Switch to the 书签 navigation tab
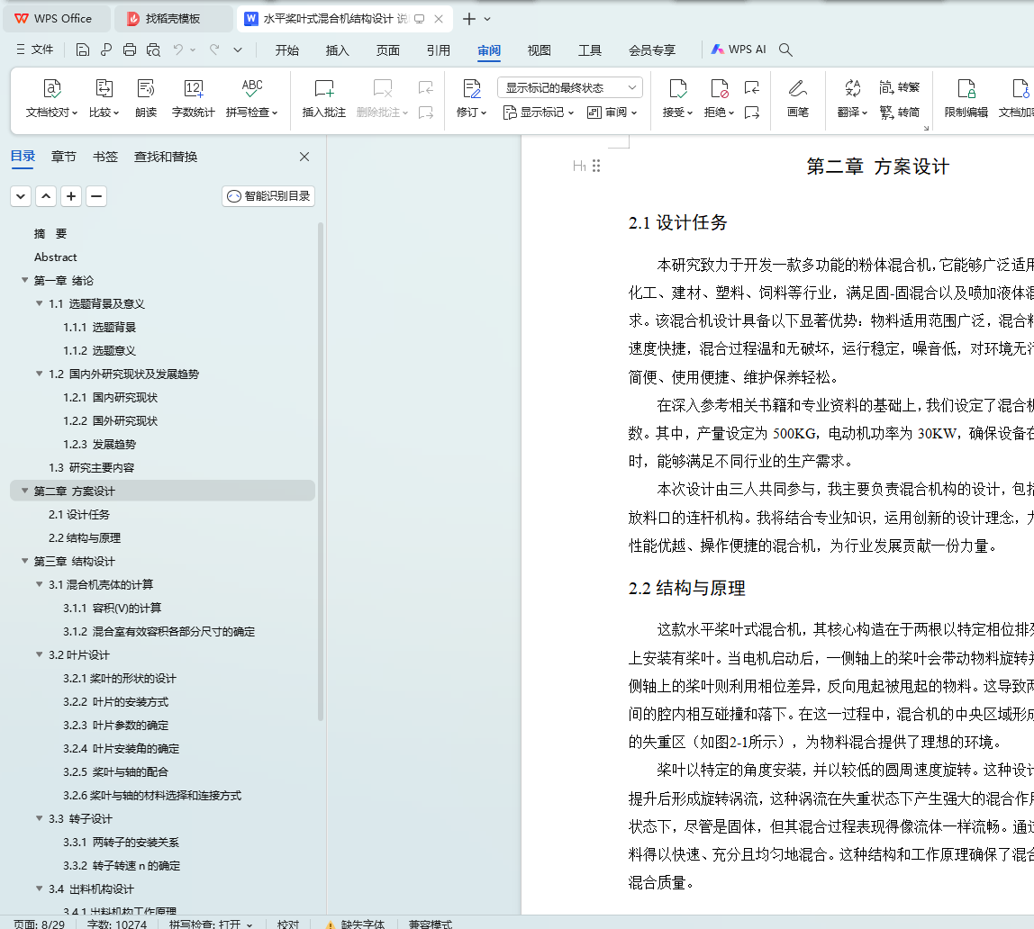The image size is (1034, 929). [104, 157]
